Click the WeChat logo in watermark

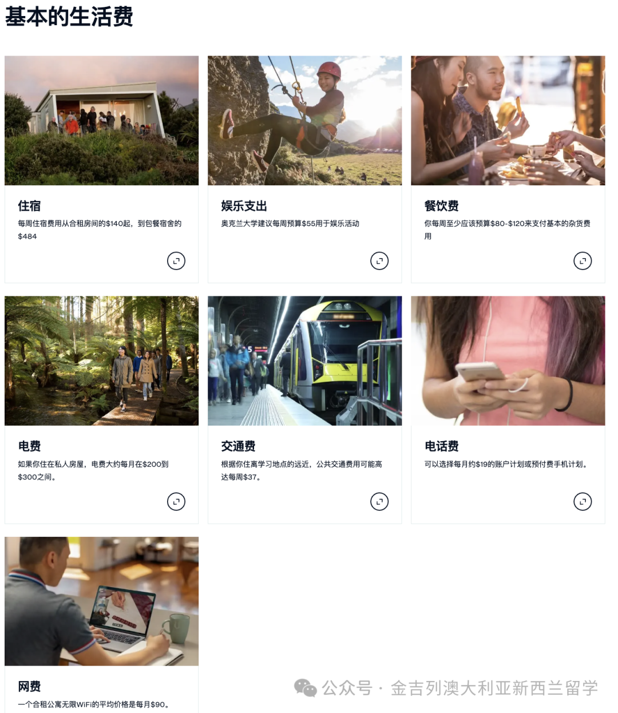coord(305,688)
